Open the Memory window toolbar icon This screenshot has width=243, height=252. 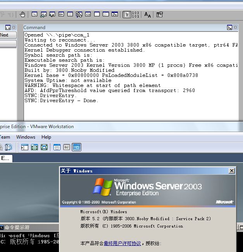point(70,14)
